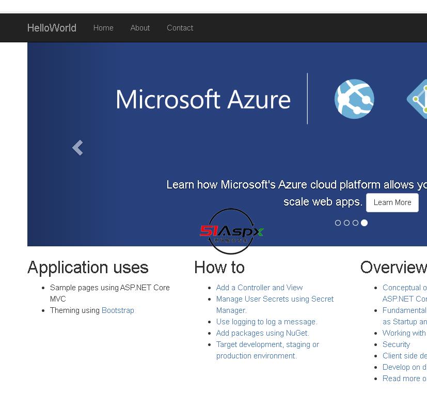Open the Working with overview link
This screenshot has height=393, width=427.
pos(404,333)
